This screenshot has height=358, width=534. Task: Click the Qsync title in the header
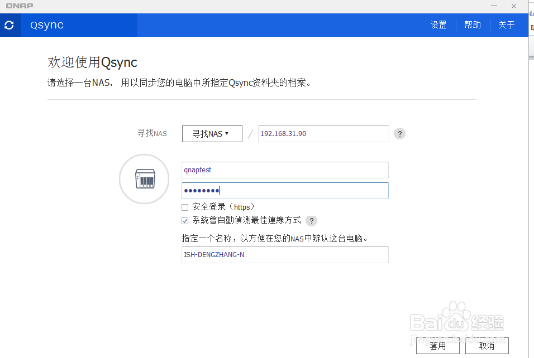[x=47, y=25]
